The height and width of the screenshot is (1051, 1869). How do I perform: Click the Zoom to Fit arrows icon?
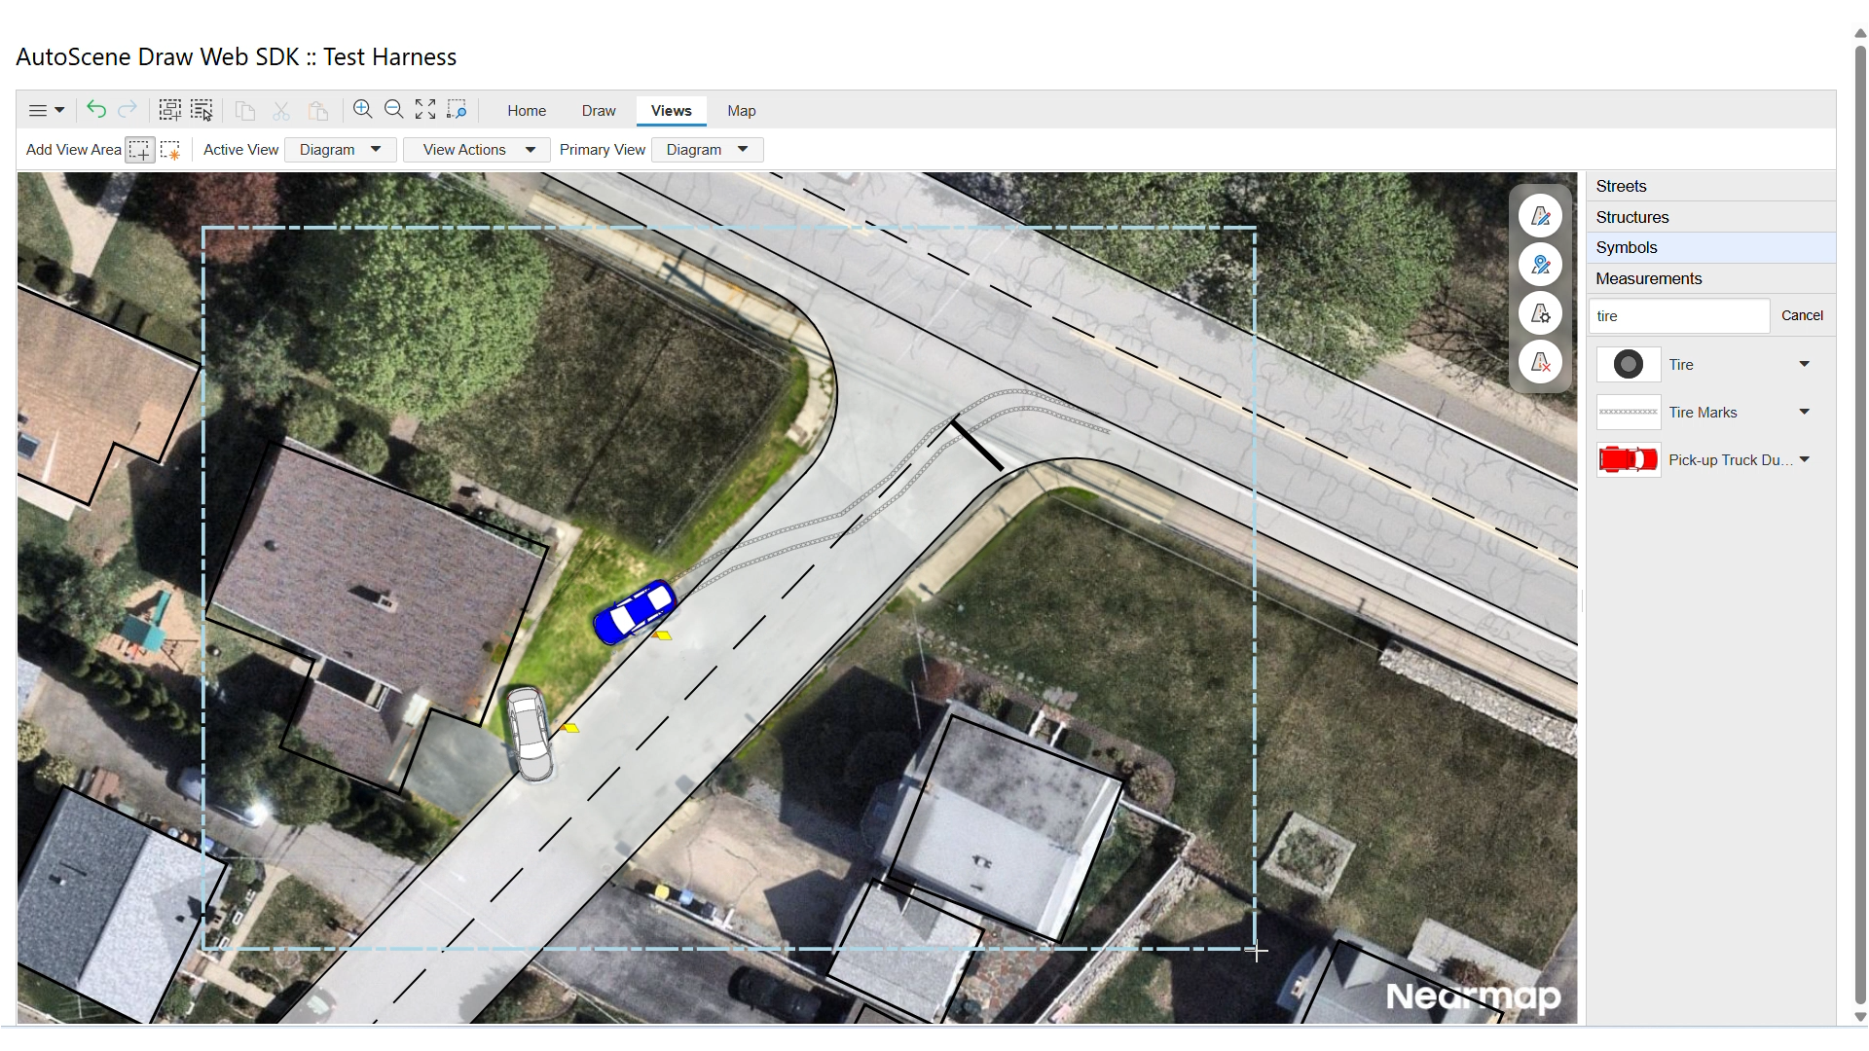425,110
